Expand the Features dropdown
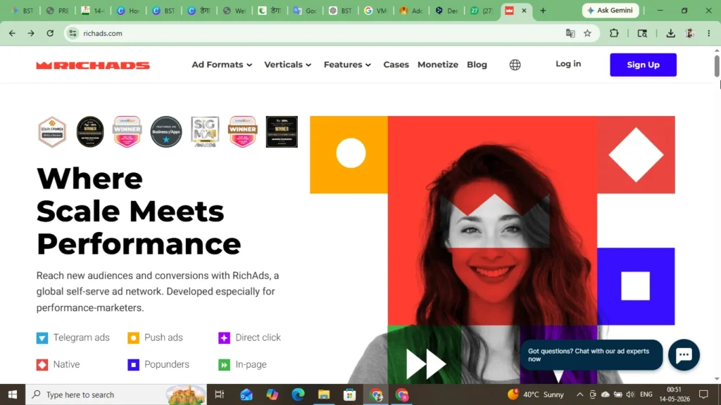 347,65
